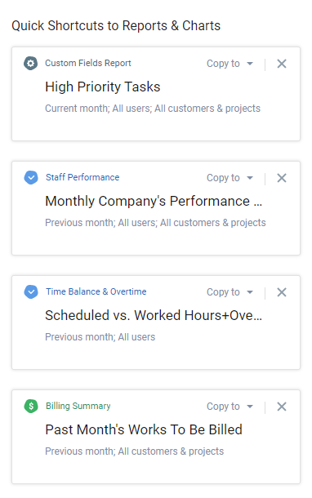
Task: Click the Billing Summary report type label
Action: pyautogui.click(x=78, y=406)
